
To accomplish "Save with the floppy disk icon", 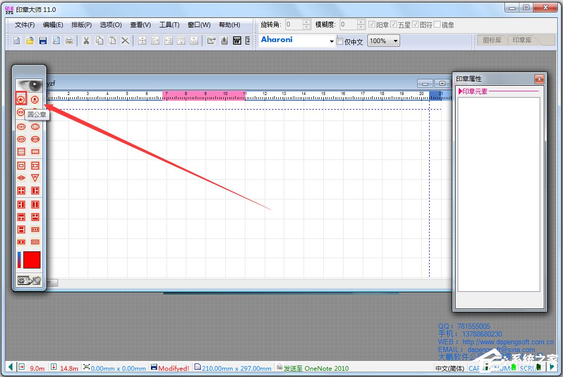I will (x=43, y=41).
